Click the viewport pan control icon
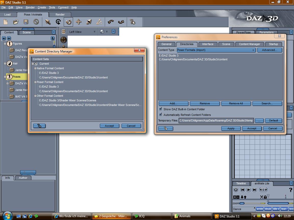The height and width of the screenshot is (220, 294). point(64,40)
